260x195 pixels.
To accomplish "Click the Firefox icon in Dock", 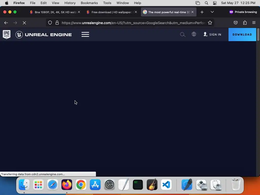I will [67, 185].
